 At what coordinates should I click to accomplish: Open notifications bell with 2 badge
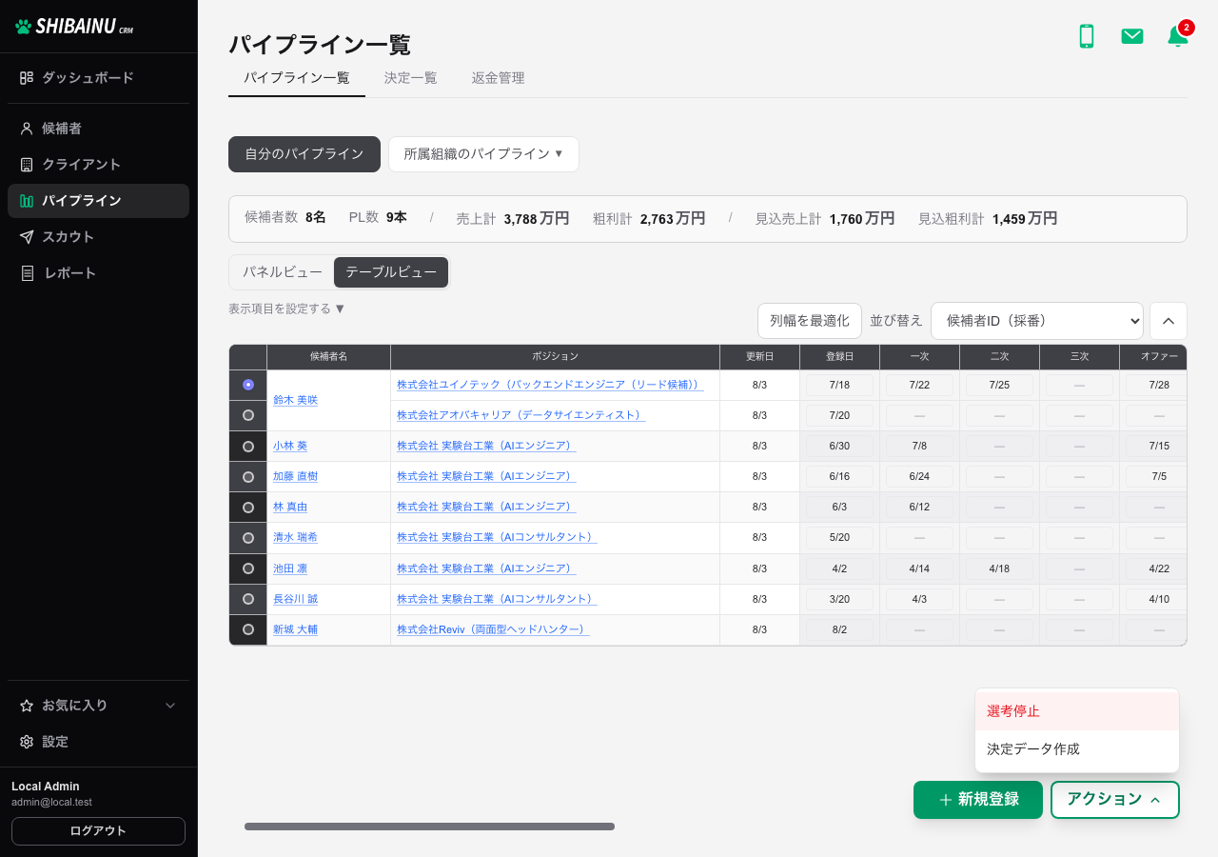pos(1178,36)
